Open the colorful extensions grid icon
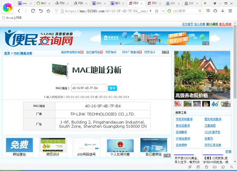Viewport: 237px width, 171px height. pyautogui.click(x=208, y=11)
